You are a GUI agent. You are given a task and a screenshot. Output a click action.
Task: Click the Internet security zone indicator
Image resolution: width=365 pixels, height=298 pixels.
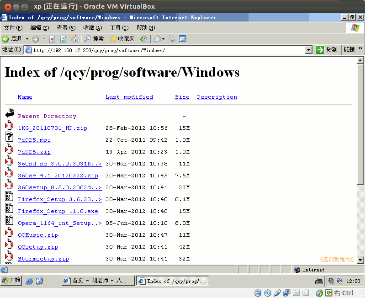point(328,270)
